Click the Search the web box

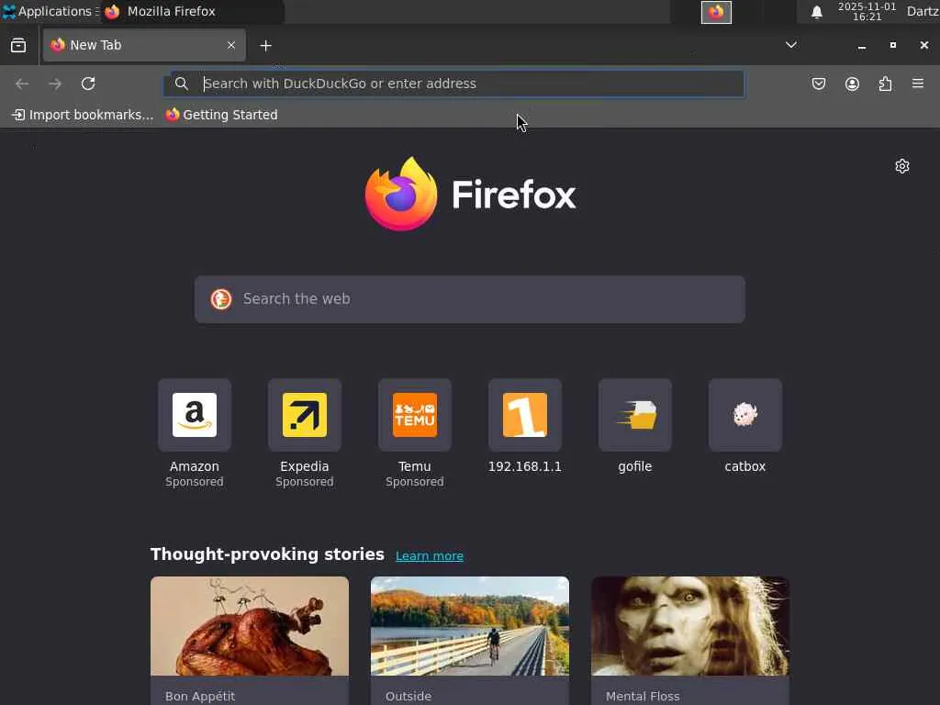pos(470,299)
